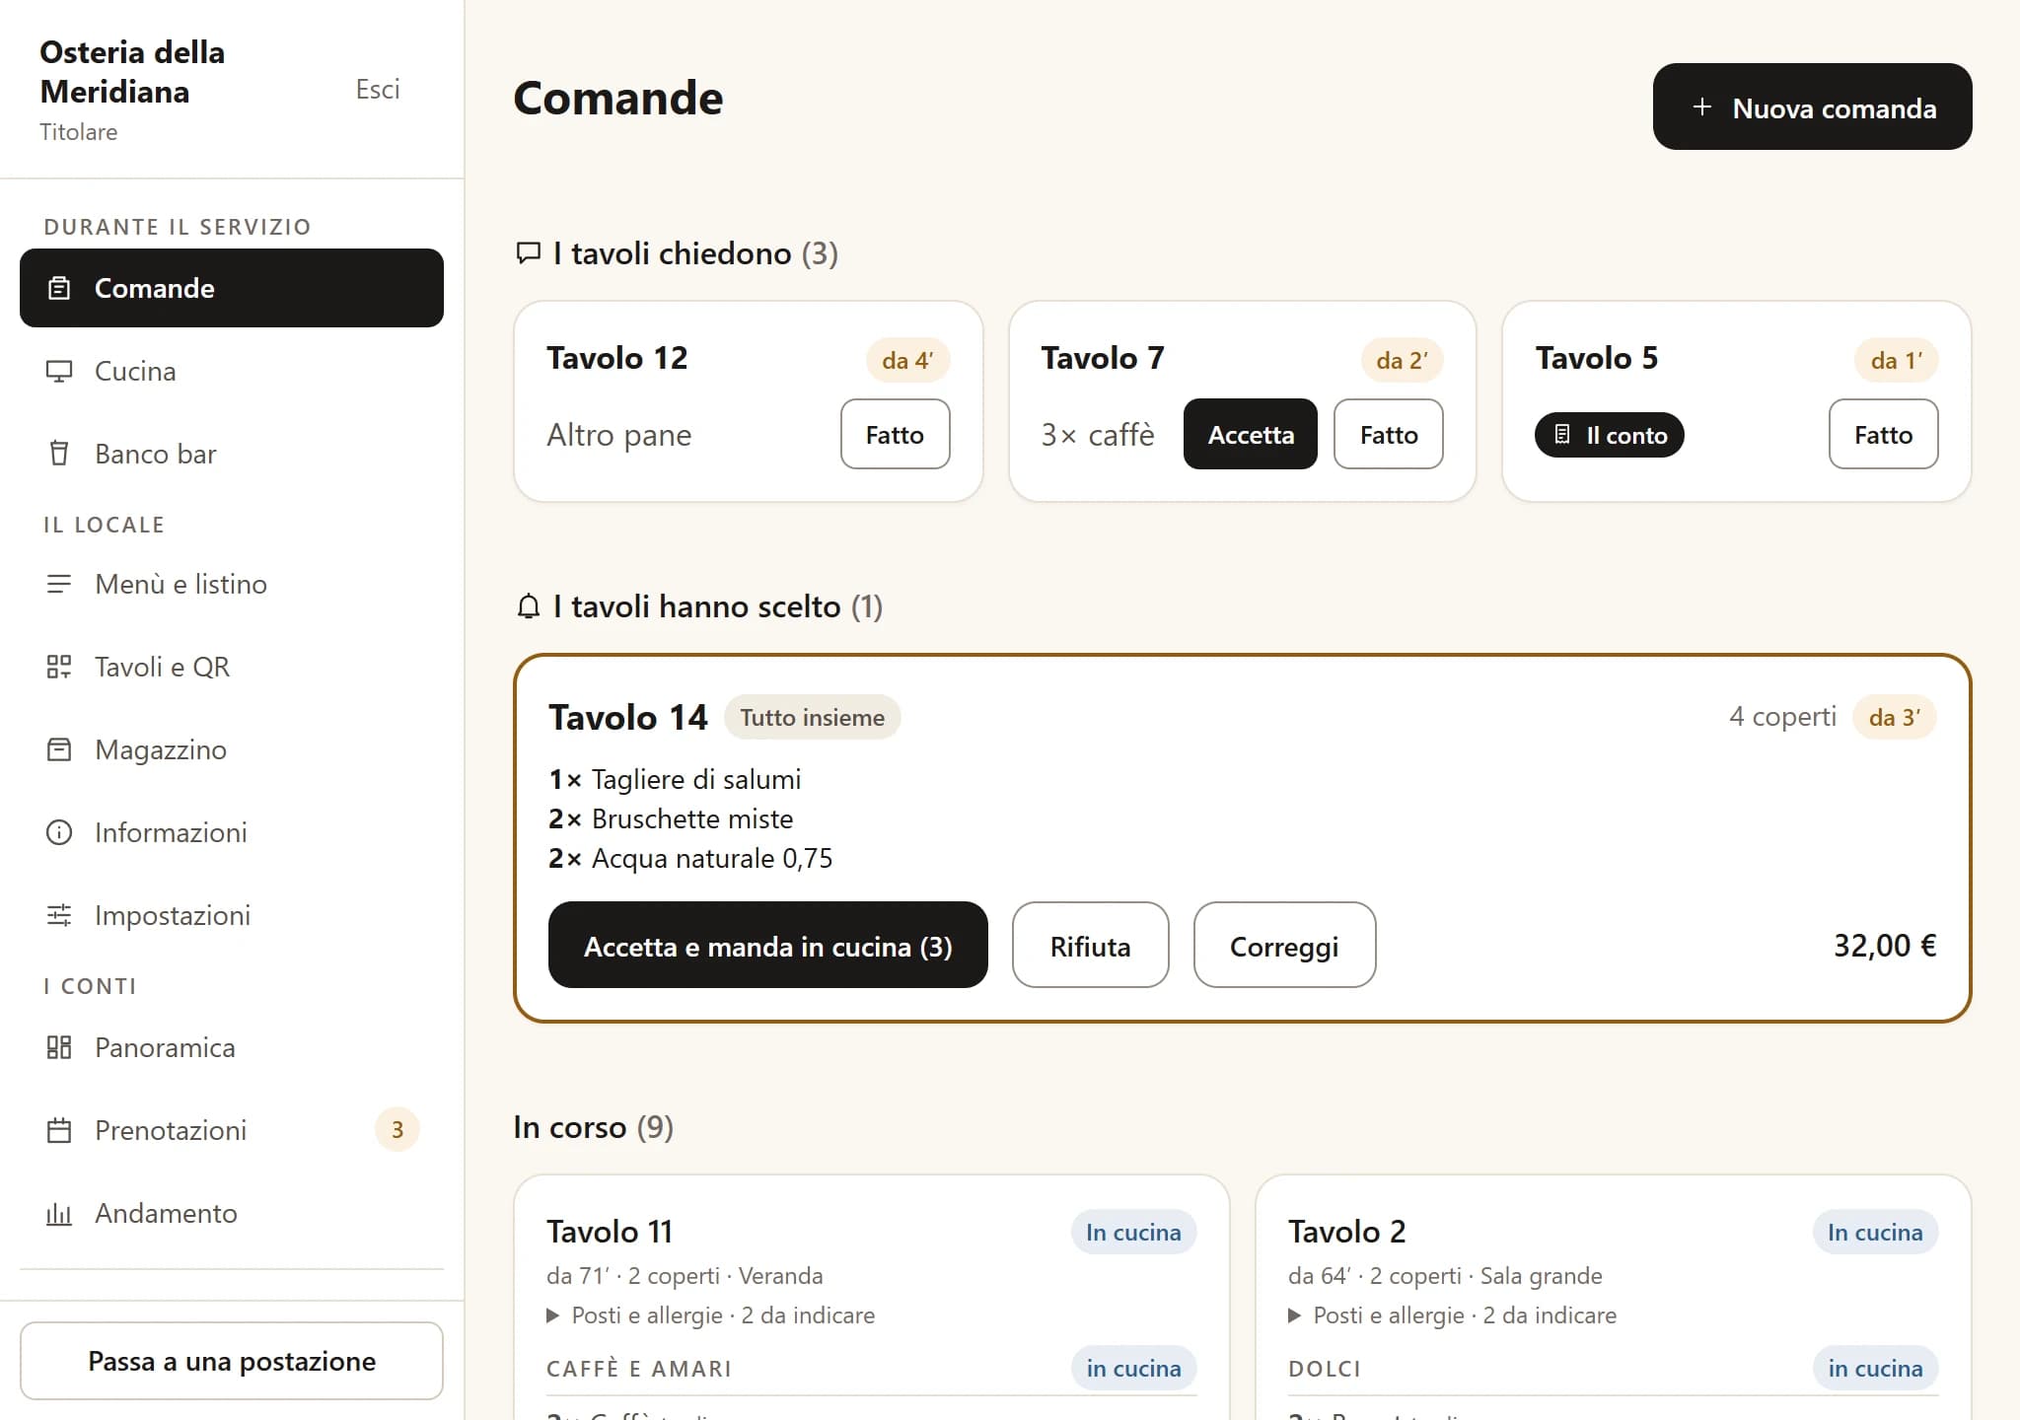Mark Tavolo 12 Altro pane as Fatto
Image resolution: width=2020 pixels, height=1420 pixels.
(895, 434)
